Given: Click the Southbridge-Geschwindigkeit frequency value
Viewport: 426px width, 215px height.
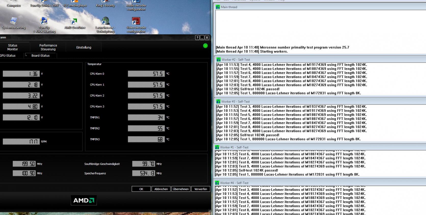Looking at the screenshot, I should point(144,164).
